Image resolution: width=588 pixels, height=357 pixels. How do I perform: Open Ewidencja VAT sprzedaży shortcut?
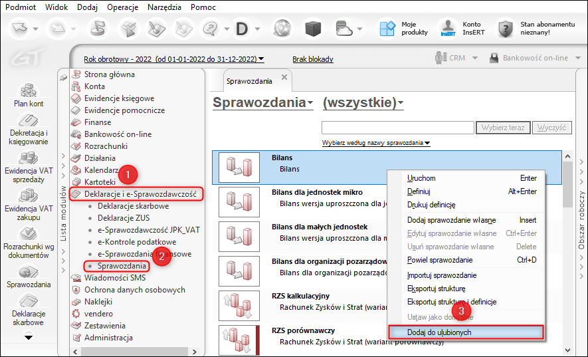[x=28, y=160]
